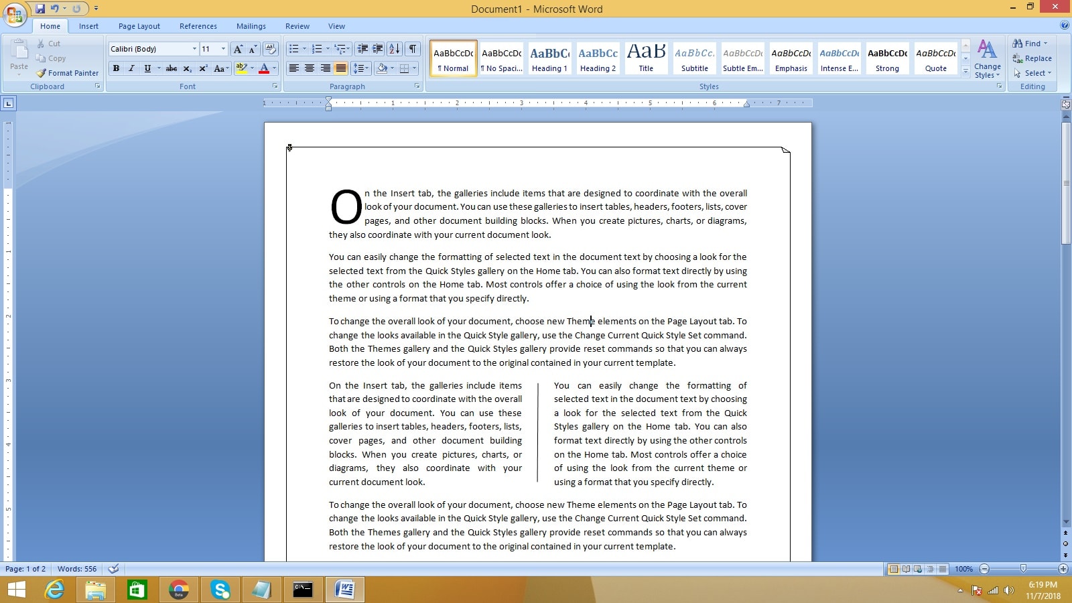Shrink font size with small A icon
The height and width of the screenshot is (603, 1072).
pyautogui.click(x=253, y=49)
